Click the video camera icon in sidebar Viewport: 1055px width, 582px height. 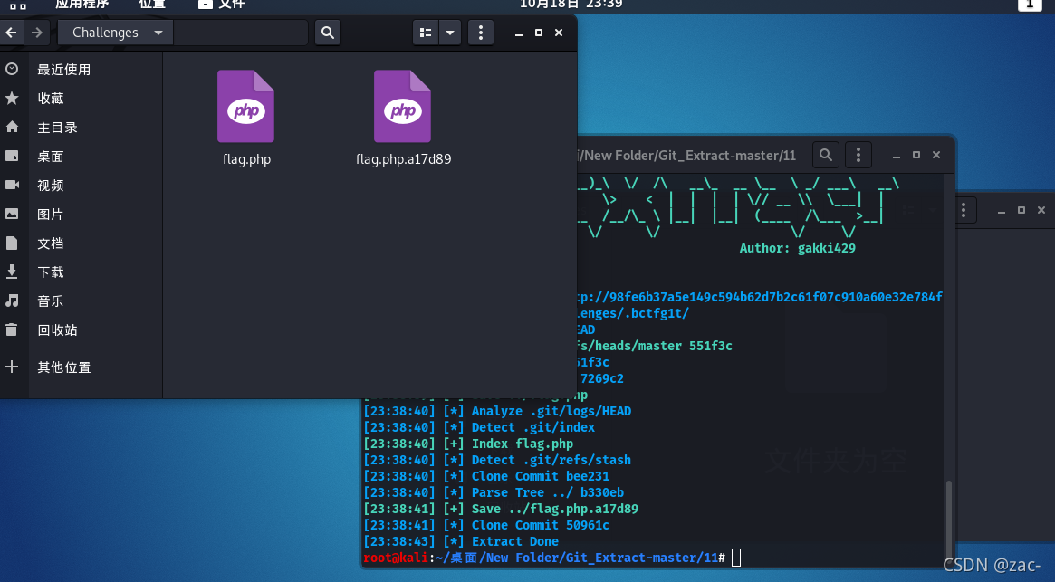point(12,185)
